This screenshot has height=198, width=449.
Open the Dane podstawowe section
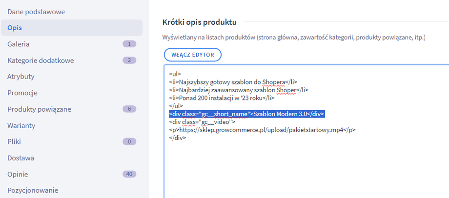pos(36,11)
